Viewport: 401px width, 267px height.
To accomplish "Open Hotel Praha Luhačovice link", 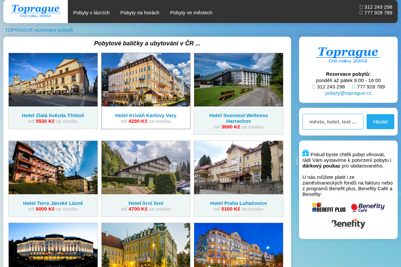I will pos(239,203).
